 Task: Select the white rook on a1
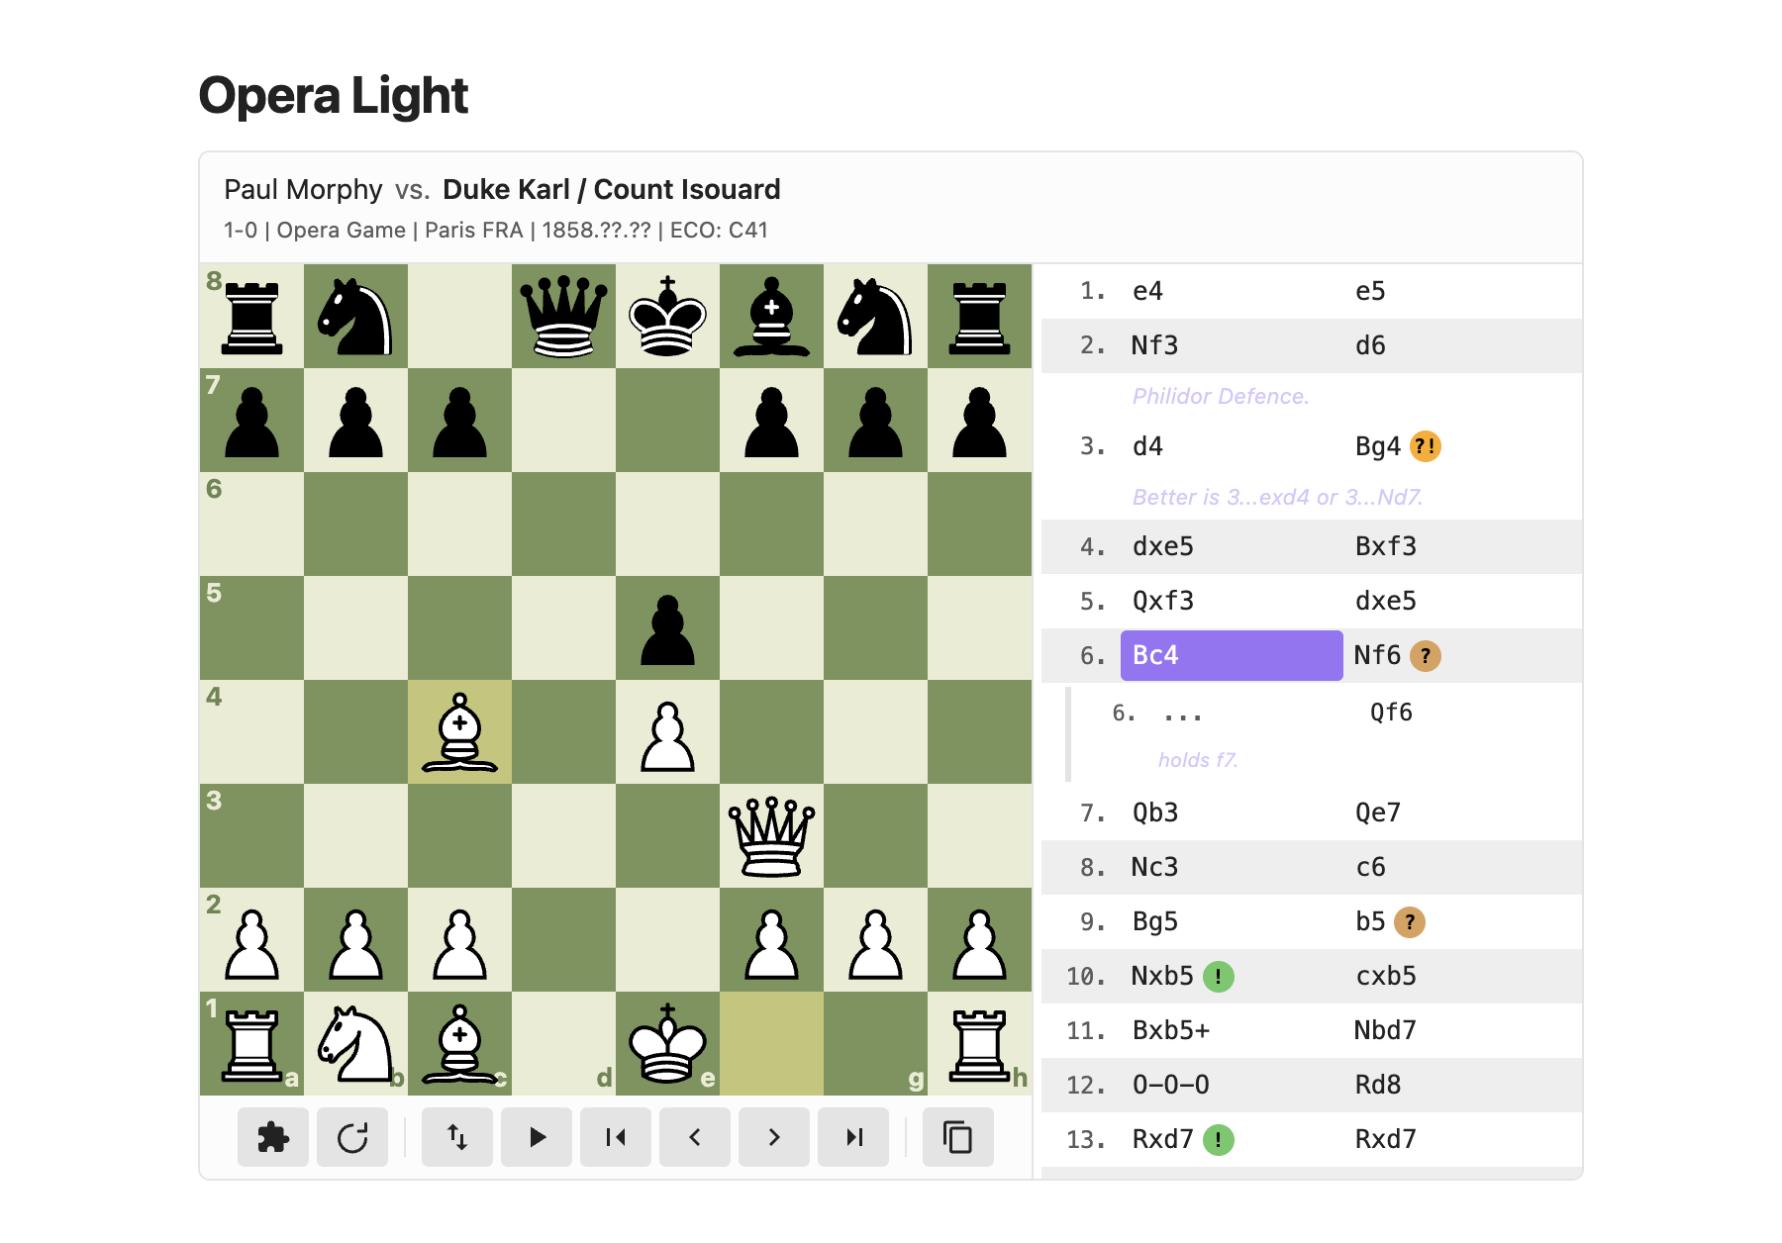coord(252,1044)
